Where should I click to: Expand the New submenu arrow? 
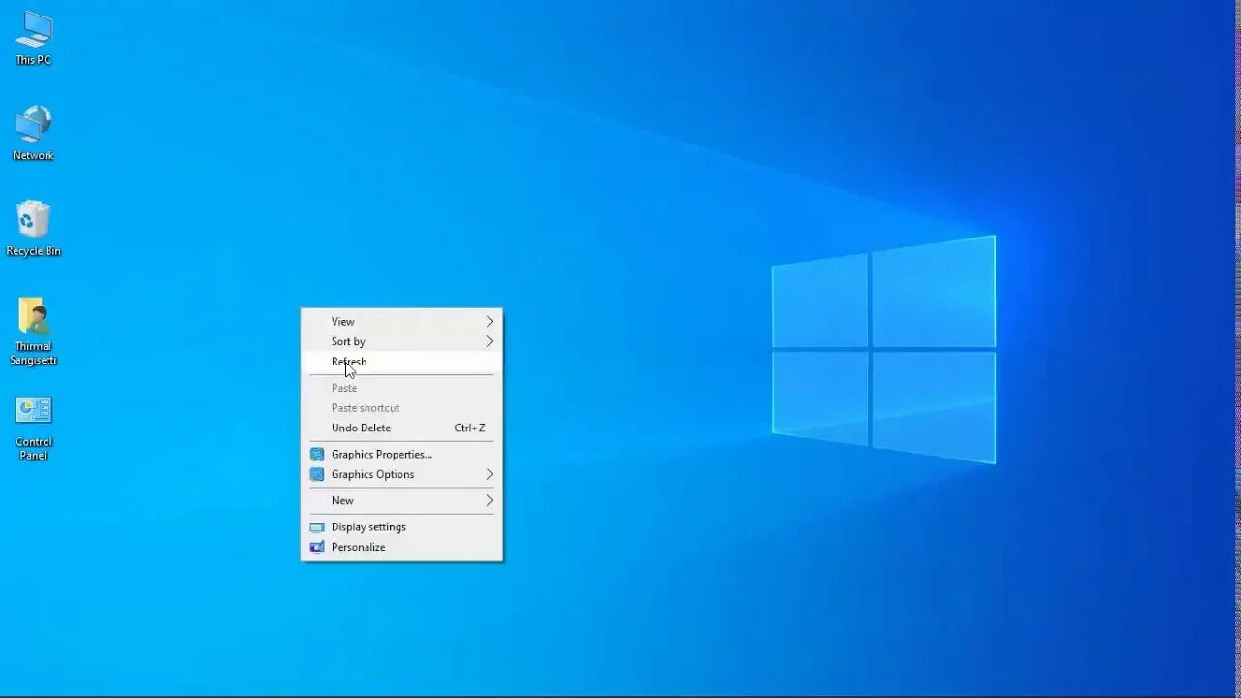[x=490, y=500]
